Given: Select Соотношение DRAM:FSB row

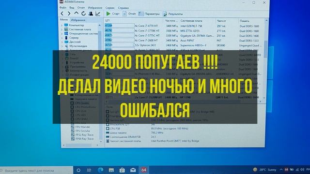Looking at the screenshot, I should (x=131, y=137).
